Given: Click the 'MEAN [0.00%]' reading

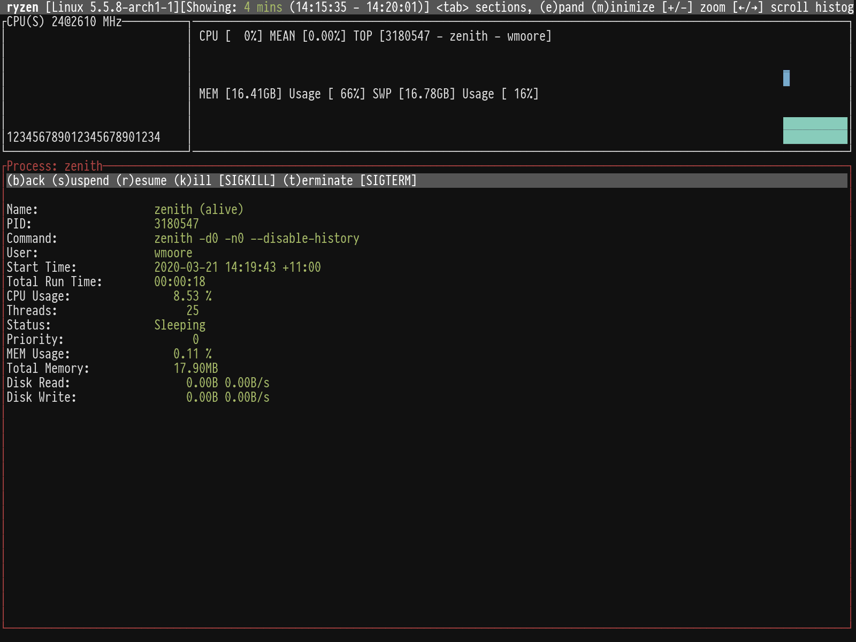Looking at the screenshot, I should tap(308, 36).
